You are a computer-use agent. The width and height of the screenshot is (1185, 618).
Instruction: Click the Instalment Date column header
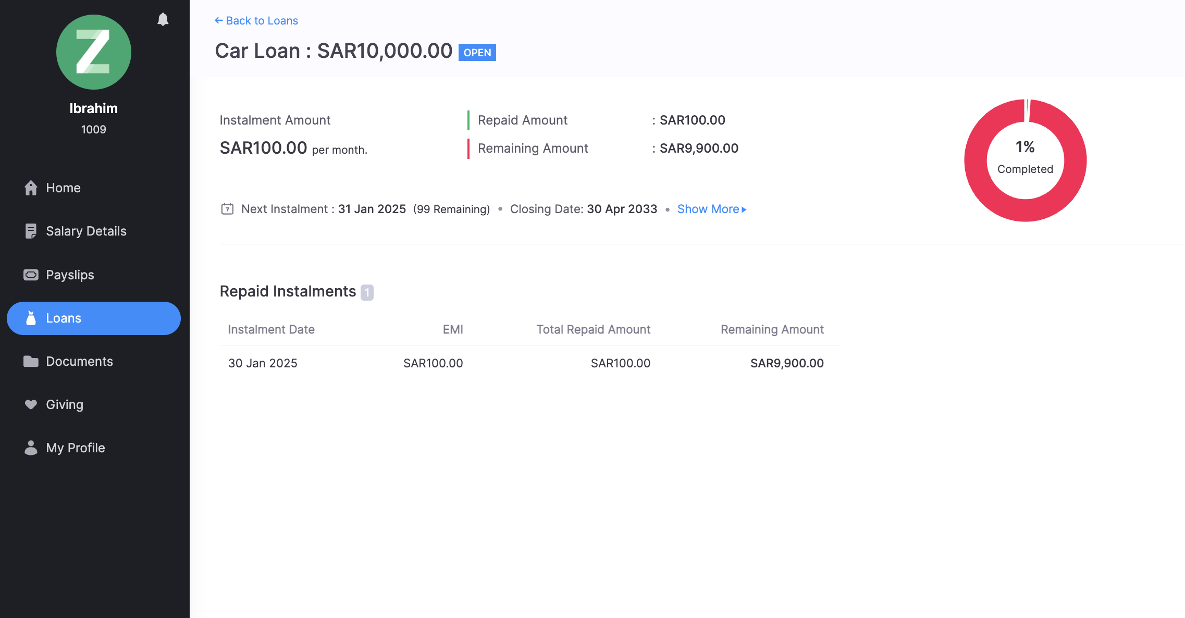point(271,329)
